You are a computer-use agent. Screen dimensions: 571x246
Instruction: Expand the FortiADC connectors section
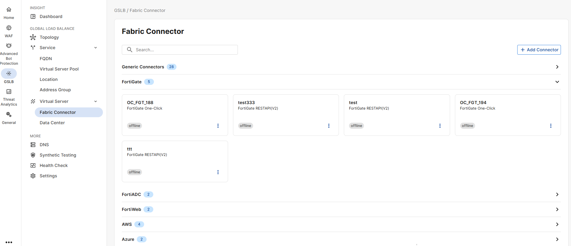coord(557,194)
